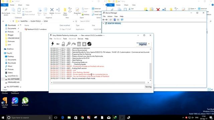This screenshot has height=120, width=214.
Task: Click the log scroll right arrow
Action: click(148, 82)
